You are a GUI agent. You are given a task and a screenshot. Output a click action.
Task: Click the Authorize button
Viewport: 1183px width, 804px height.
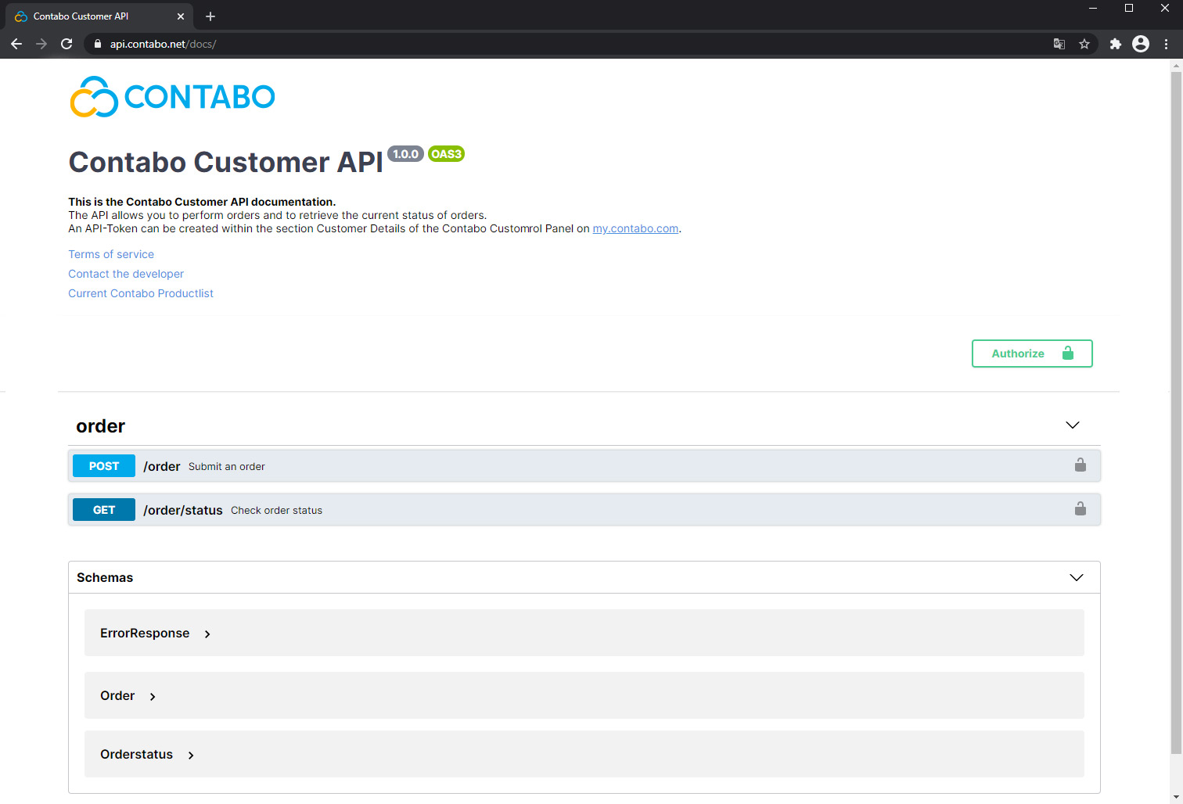[1032, 354]
